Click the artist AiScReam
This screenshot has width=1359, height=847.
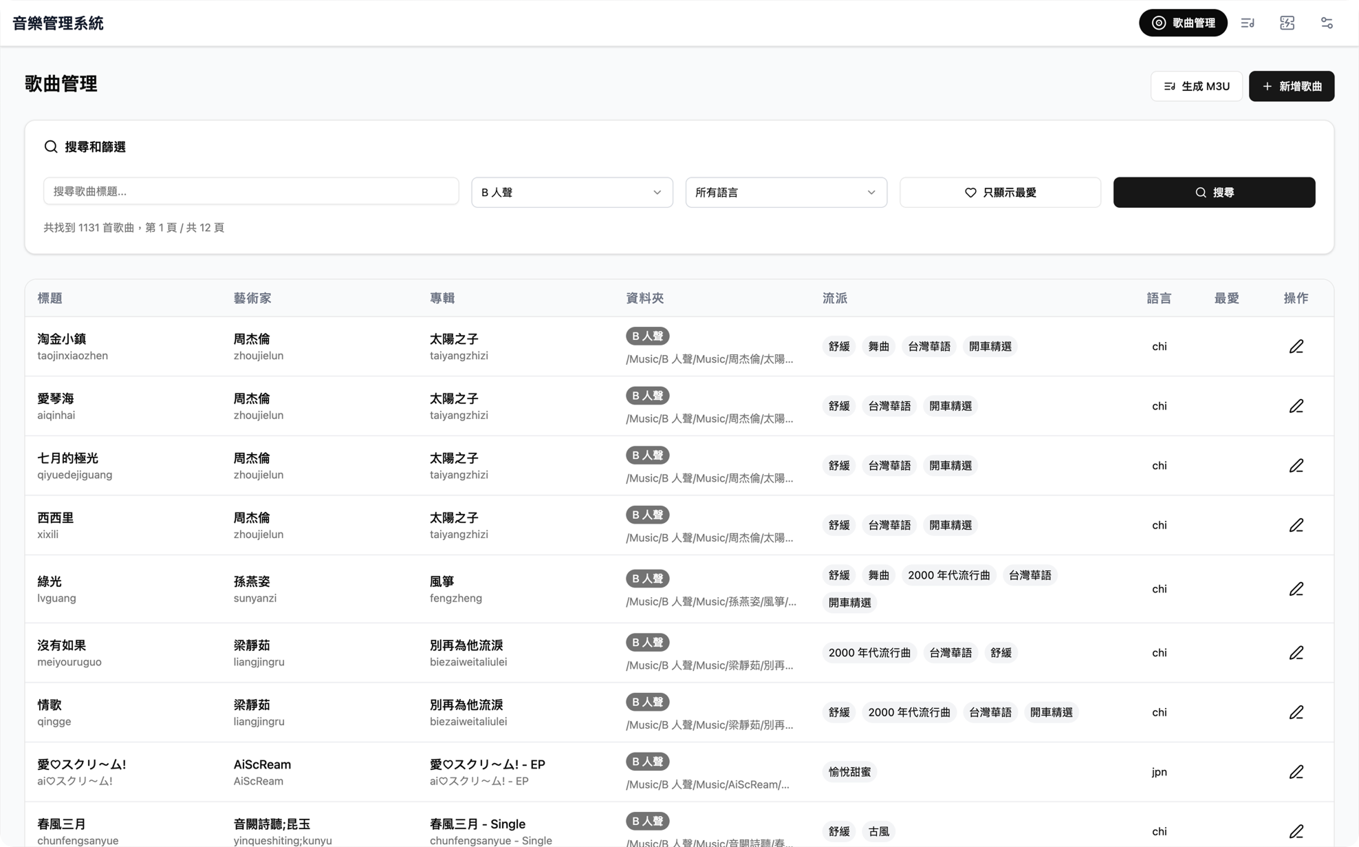click(262, 764)
